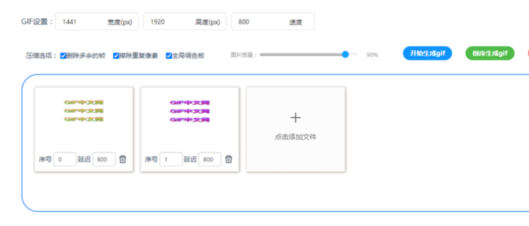Toggle 擦除重复像素 checkbox
Viewport: 529px width, 226px height.
pos(116,56)
